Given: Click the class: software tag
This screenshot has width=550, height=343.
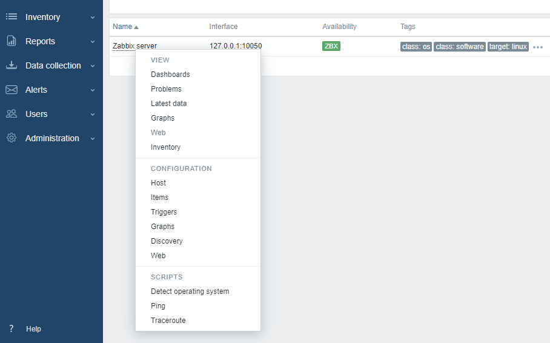Looking at the screenshot, I should tap(460, 47).
